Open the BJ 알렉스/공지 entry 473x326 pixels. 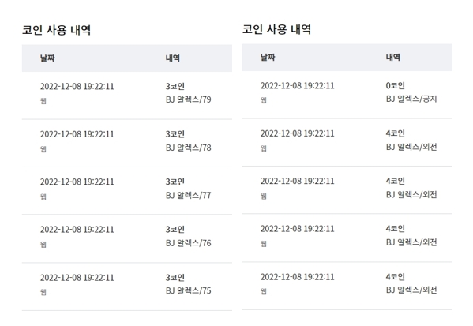411,99
